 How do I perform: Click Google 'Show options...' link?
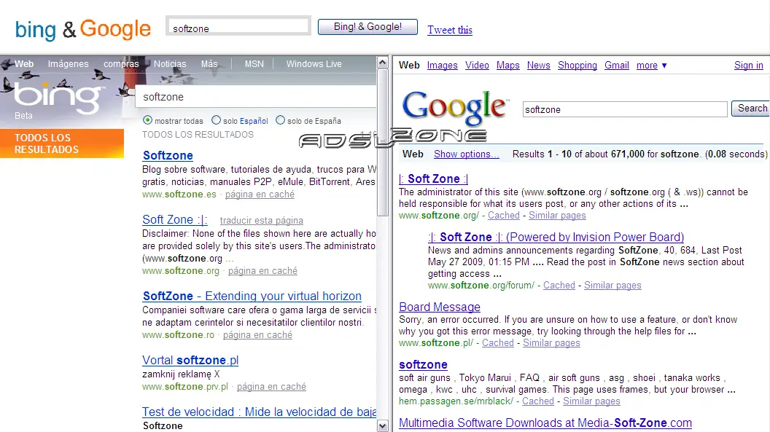click(x=467, y=154)
